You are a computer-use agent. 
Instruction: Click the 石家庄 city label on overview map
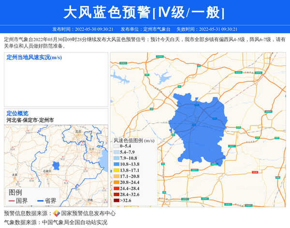pos(47,171)
